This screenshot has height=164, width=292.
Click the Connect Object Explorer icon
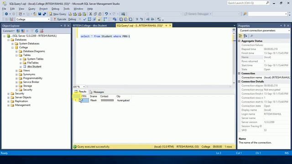(x=18, y=31)
